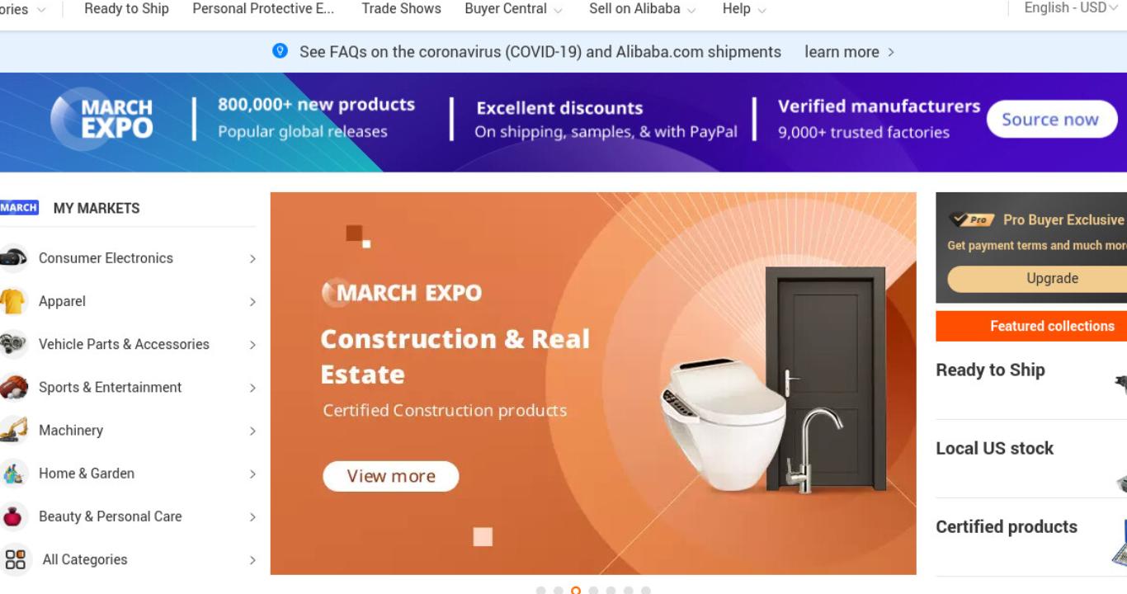Open the Trade Shows menu item

[401, 9]
